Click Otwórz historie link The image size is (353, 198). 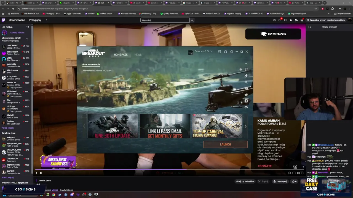click(x=17, y=32)
